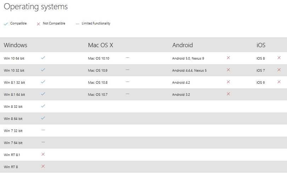
Task: Click the dash icon beside Mac OS 10.10
Action: point(128,58)
